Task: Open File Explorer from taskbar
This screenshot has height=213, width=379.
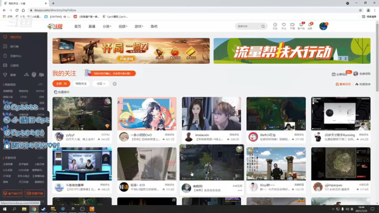Action: [24, 209]
